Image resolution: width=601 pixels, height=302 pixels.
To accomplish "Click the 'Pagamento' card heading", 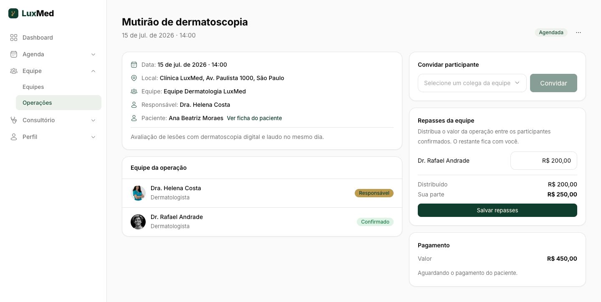I will click(434, 245).
